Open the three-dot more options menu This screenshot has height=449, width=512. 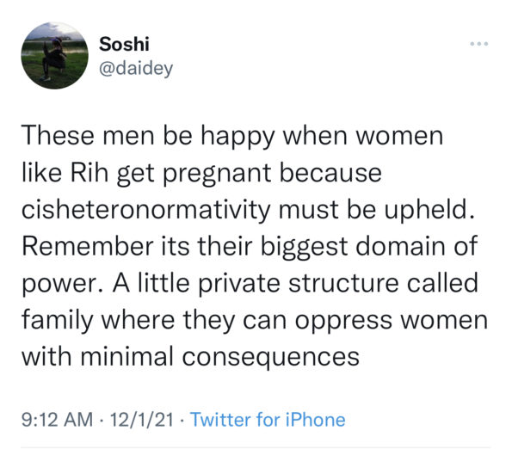(479, 44)
